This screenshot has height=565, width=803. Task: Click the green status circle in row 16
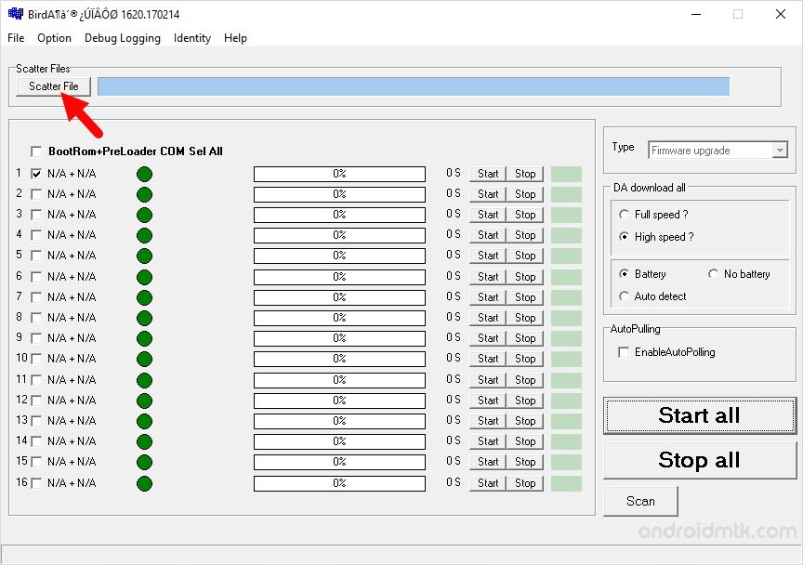click(x=144, y=483)
